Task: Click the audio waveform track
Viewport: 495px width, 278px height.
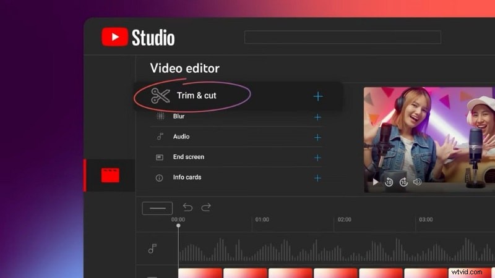Action: [x=337, y=249]
